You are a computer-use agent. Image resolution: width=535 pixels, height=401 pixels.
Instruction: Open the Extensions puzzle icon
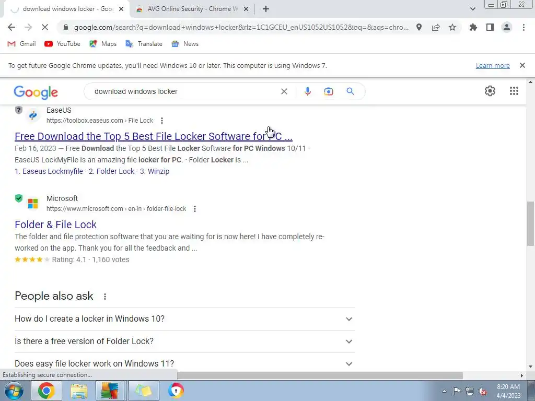(x=473, y=27)
